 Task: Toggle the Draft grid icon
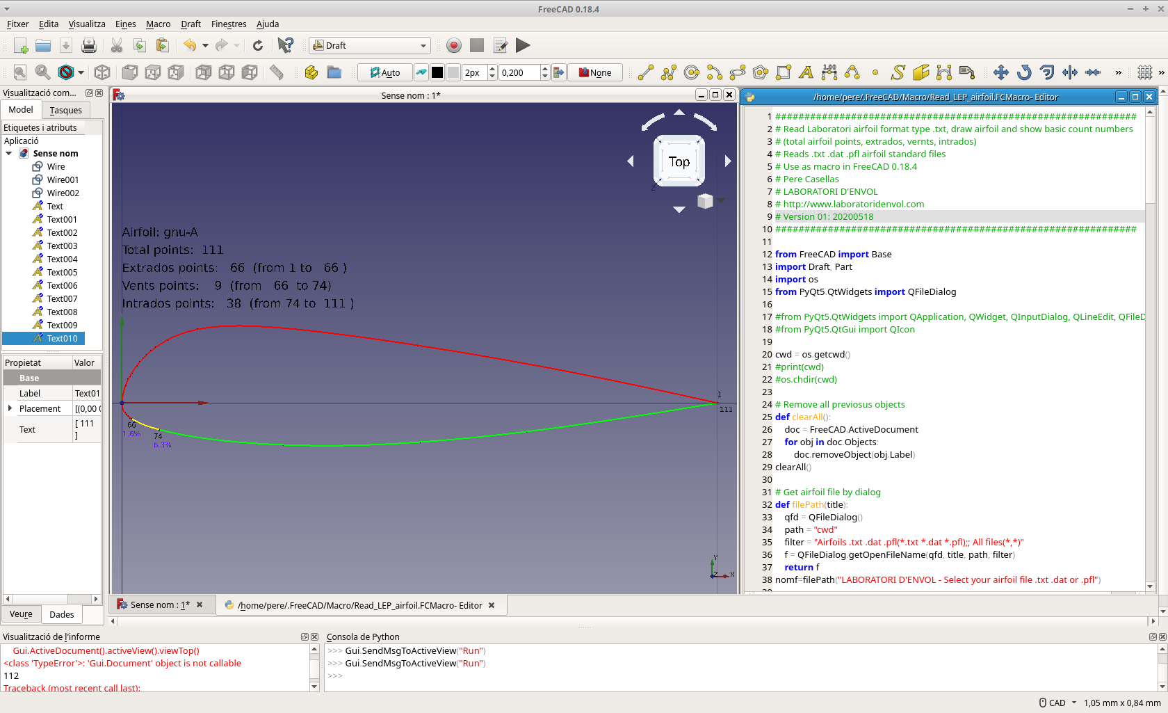(1145, 72)
